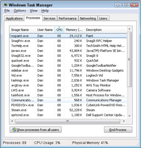Sort by Description column header
This screenshot has height=148, width=141.
click(106, 30)
